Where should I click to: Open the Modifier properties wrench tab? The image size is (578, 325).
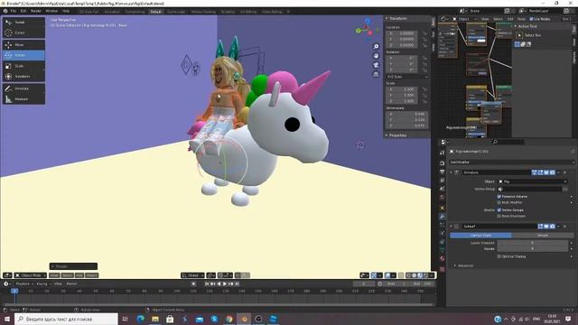pyautogui.click(x=443, y=217)
